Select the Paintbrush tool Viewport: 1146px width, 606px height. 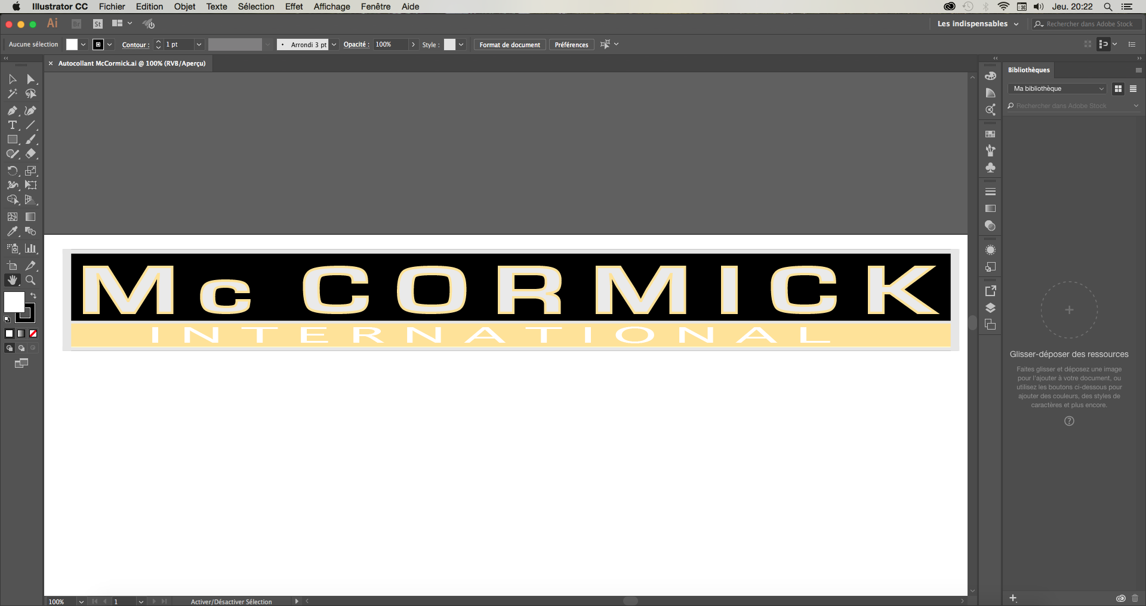click(x=30, y=139)
